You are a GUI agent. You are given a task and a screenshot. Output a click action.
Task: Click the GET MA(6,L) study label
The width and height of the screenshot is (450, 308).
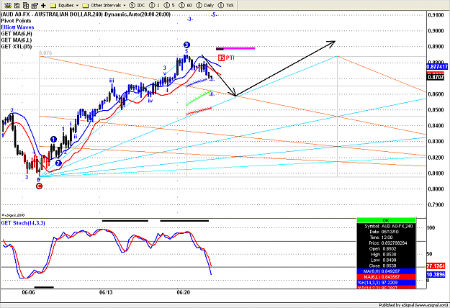[x=16, y=40]
